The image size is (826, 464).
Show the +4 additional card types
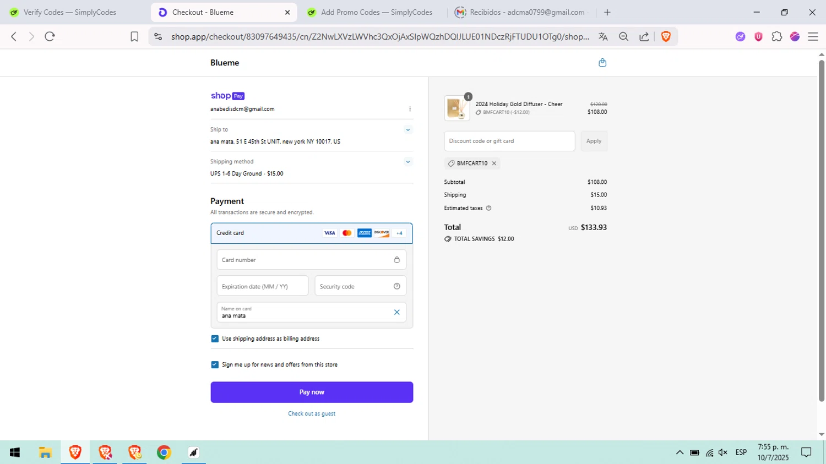(399, 233)
